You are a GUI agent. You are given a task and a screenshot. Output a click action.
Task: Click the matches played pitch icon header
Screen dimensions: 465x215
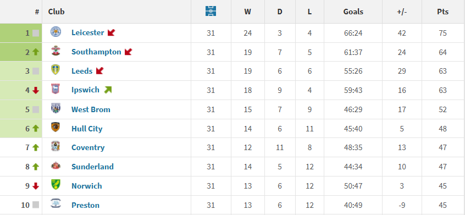[211, 11]
